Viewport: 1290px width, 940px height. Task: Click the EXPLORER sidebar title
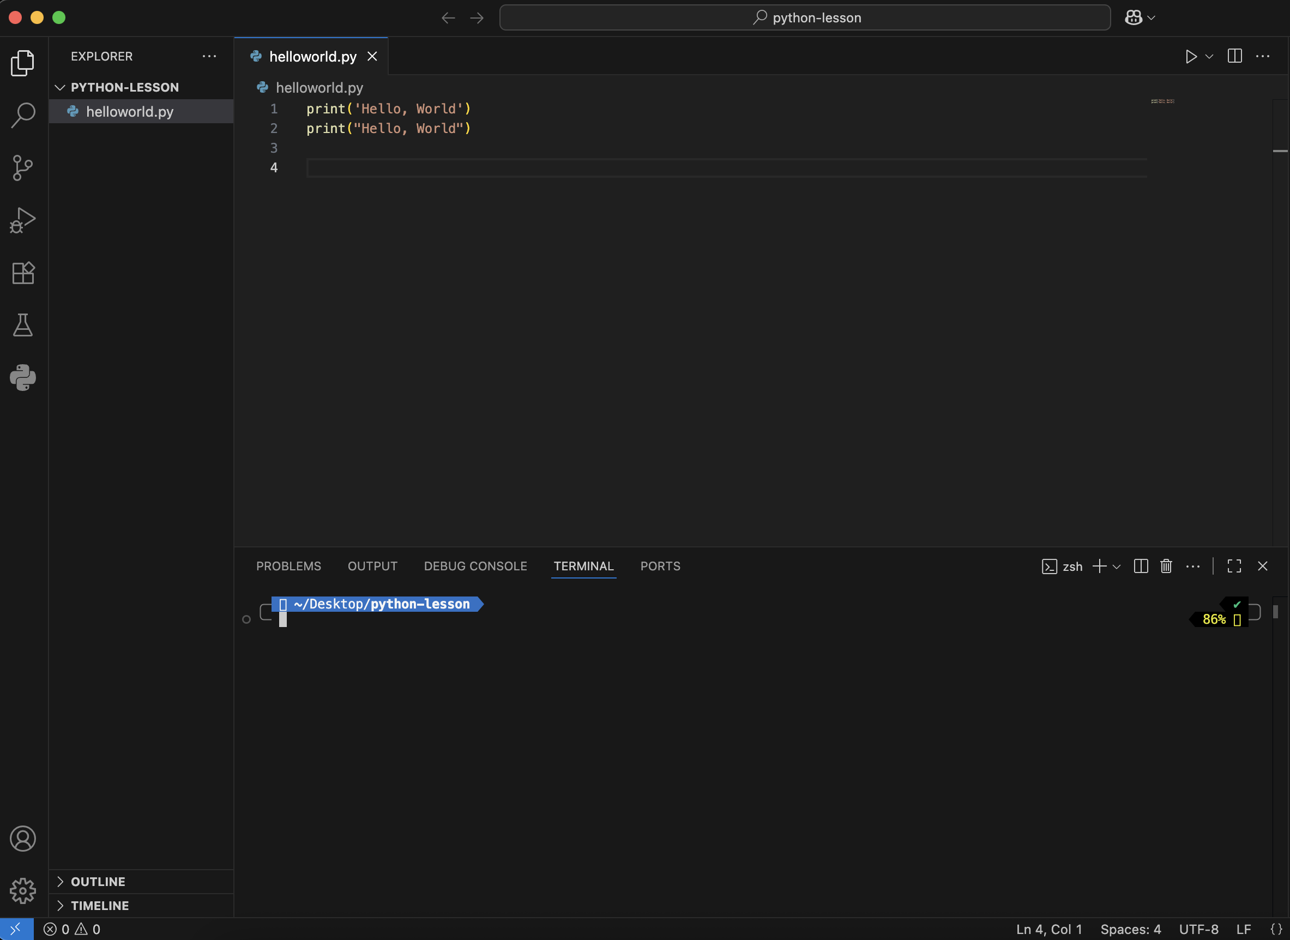(x=101, y=56)
